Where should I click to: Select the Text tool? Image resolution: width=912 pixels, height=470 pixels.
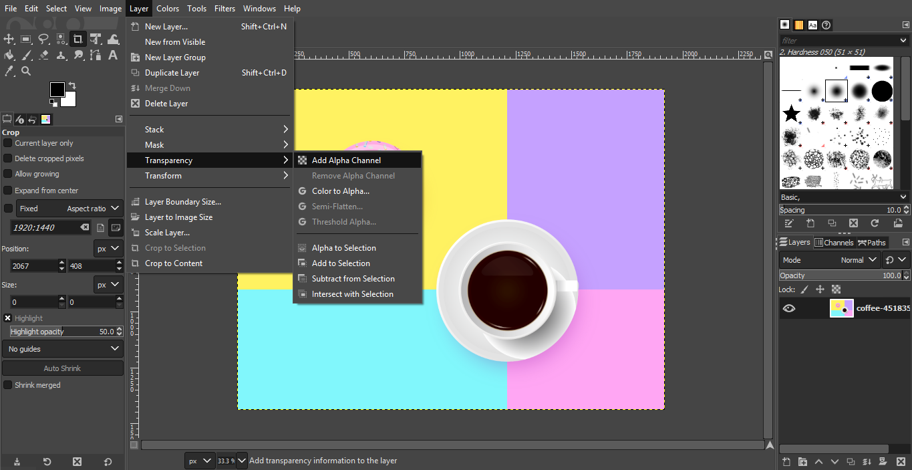click(x=112, y=55)
